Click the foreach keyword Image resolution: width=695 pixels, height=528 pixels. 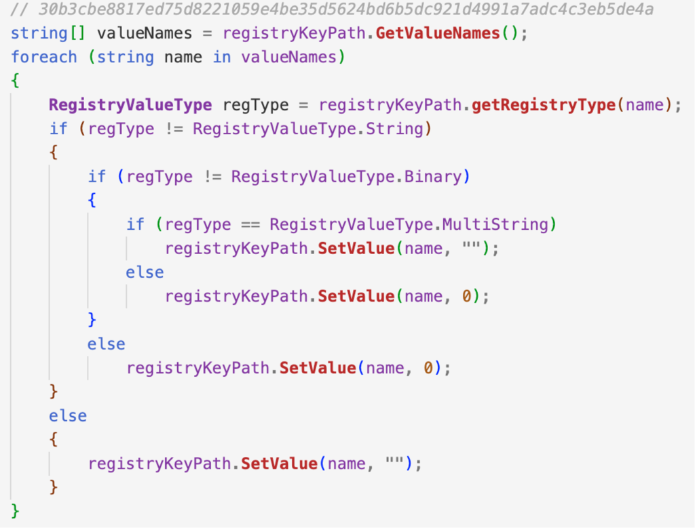coord(43,57)
